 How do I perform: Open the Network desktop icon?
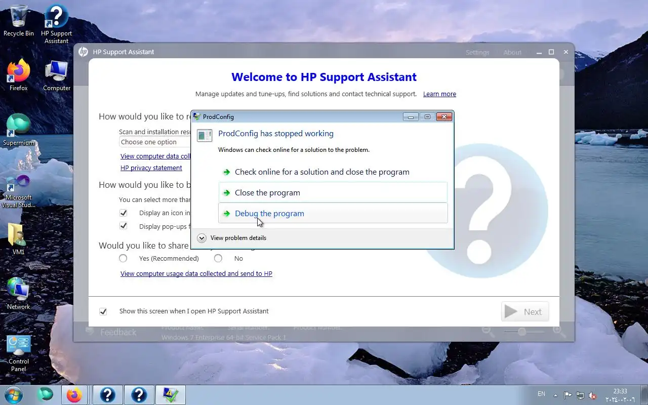click(19, 293)
